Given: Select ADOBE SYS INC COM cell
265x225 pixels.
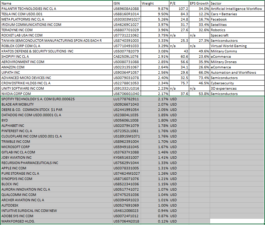Looking at the screenshot, I should (56, 216).
